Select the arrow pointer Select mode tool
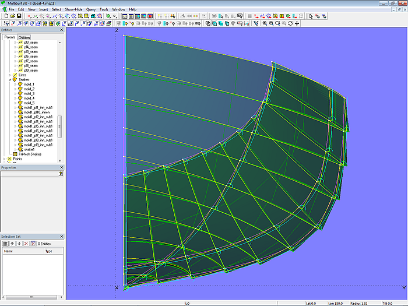408x306 pixels. (x=311, y=16)
